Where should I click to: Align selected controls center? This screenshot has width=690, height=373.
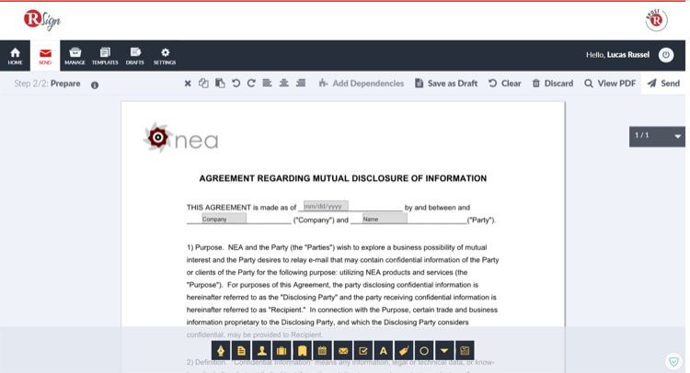point(284,83)
